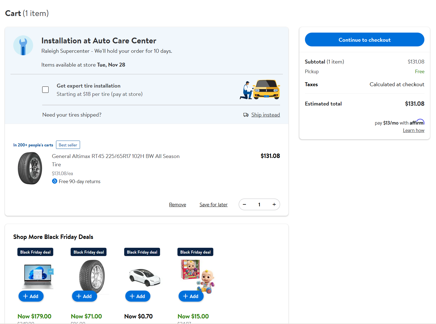Click the Affirm logo

click(417, 122)
